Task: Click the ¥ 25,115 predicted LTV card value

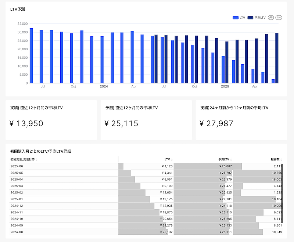Action: pos(122,124)
